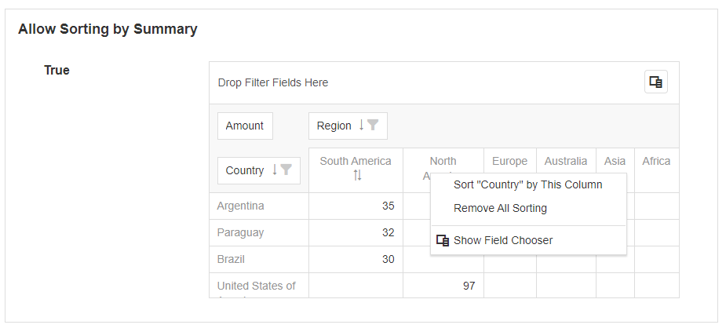
Task: Select the Africa column header
Action: [x=656, y=161]
